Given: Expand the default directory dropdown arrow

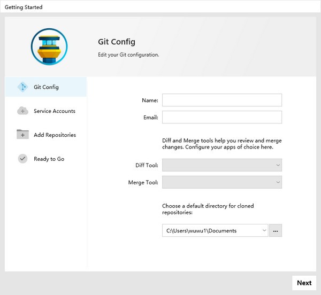Looking at the screenshot, I should click(264, 230).
